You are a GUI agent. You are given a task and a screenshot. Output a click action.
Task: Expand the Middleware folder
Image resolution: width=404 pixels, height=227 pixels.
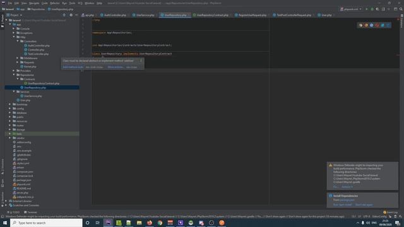(18, 58)
